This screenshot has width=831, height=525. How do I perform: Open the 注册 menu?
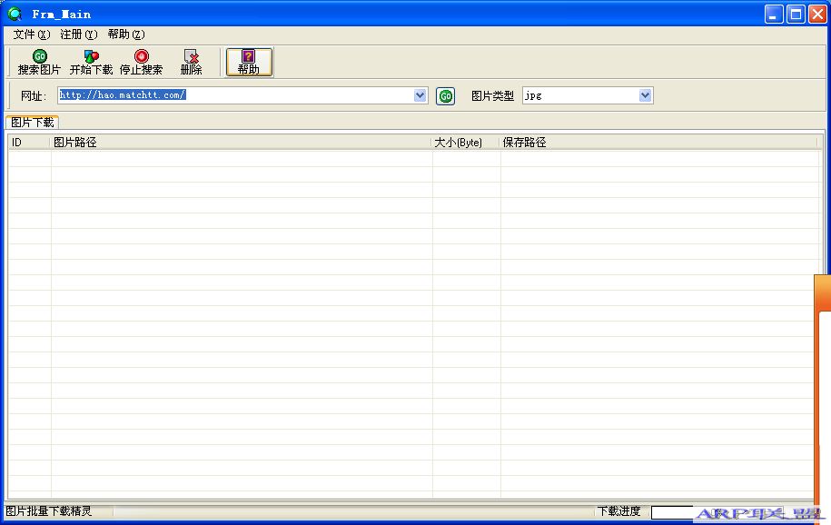point(78,35)
